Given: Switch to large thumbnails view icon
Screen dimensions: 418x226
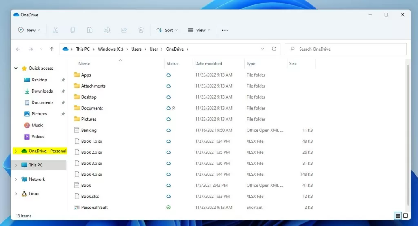Looking at the screenshot, I should 405,216.
